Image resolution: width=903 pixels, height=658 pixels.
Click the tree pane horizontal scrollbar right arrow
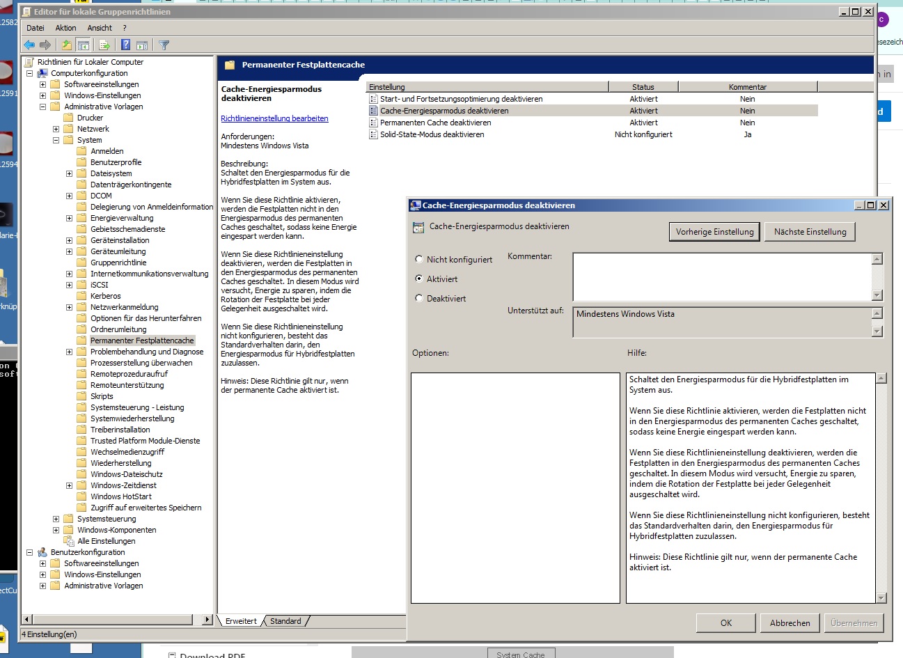pos(207,619)
